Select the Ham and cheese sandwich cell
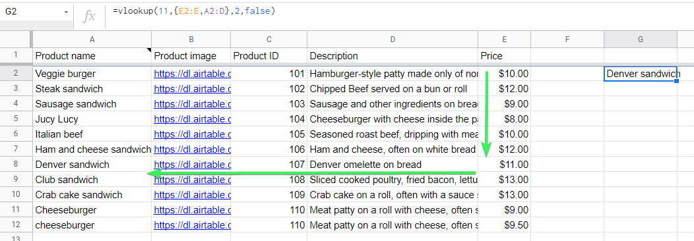 pyautogui.click(x=92, y=149)
